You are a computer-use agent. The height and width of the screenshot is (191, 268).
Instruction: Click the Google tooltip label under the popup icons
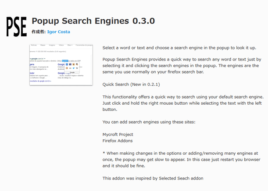[x=72, y=72]
